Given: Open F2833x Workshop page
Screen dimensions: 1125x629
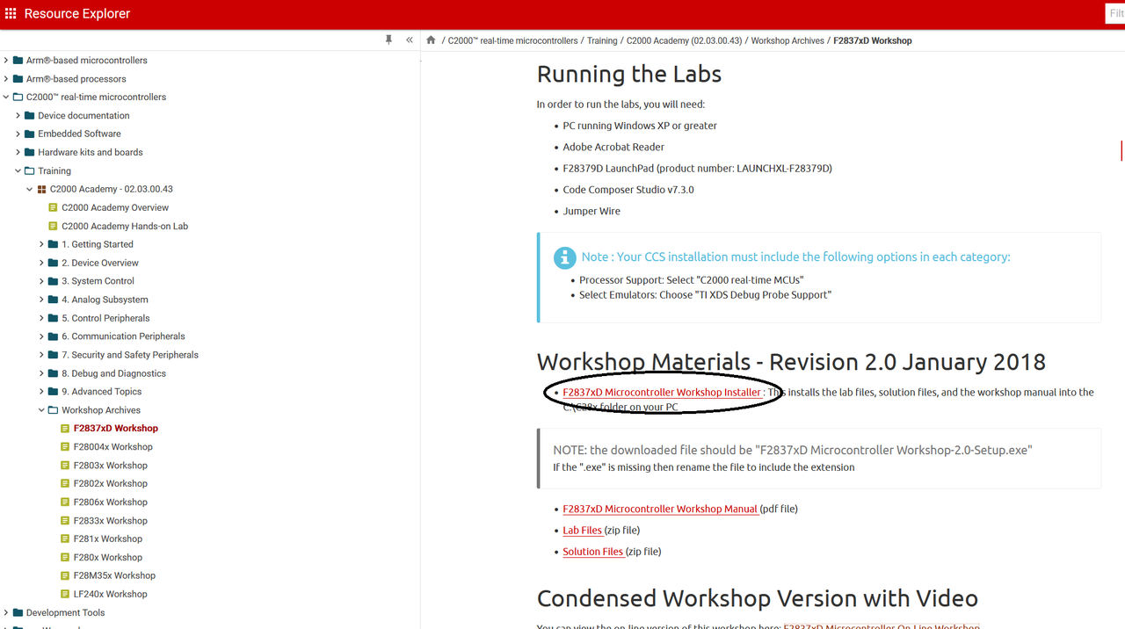Looking at the screenshot, I should pos(111,521).
